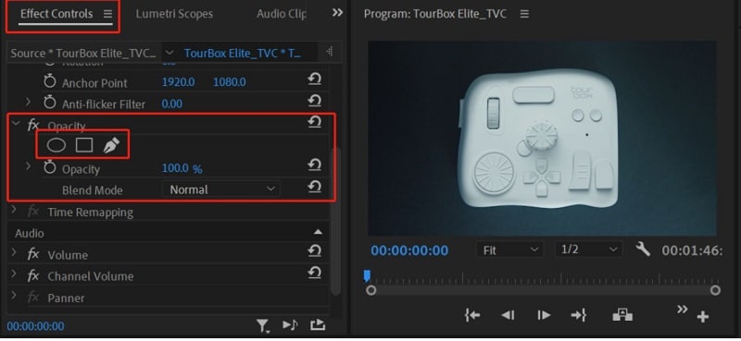This screenshot has width=741, height=341.
Task: Step back one frame
Action: tap(508, 315)
